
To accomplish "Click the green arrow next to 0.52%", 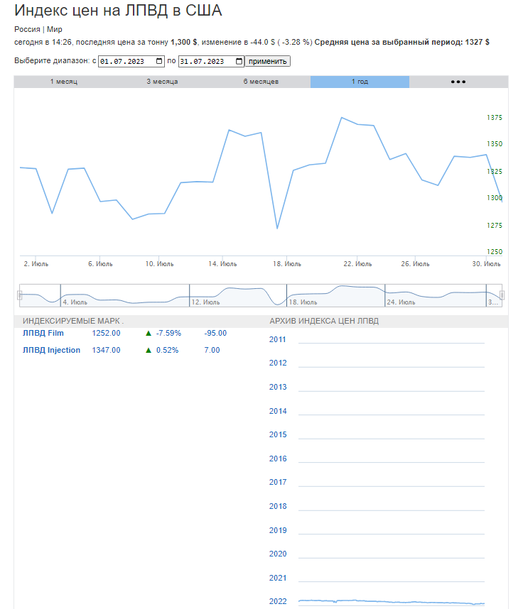I will click(148, 351).
